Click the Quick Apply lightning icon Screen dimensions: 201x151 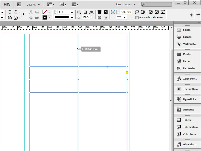tap(191, 15)
